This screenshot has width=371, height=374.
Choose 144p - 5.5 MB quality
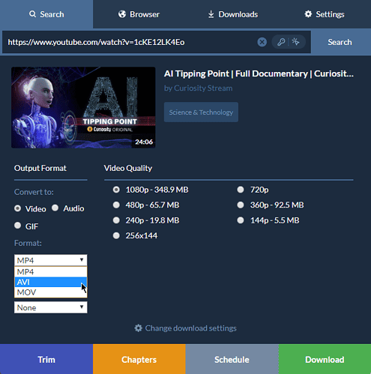tap(241, 220)
